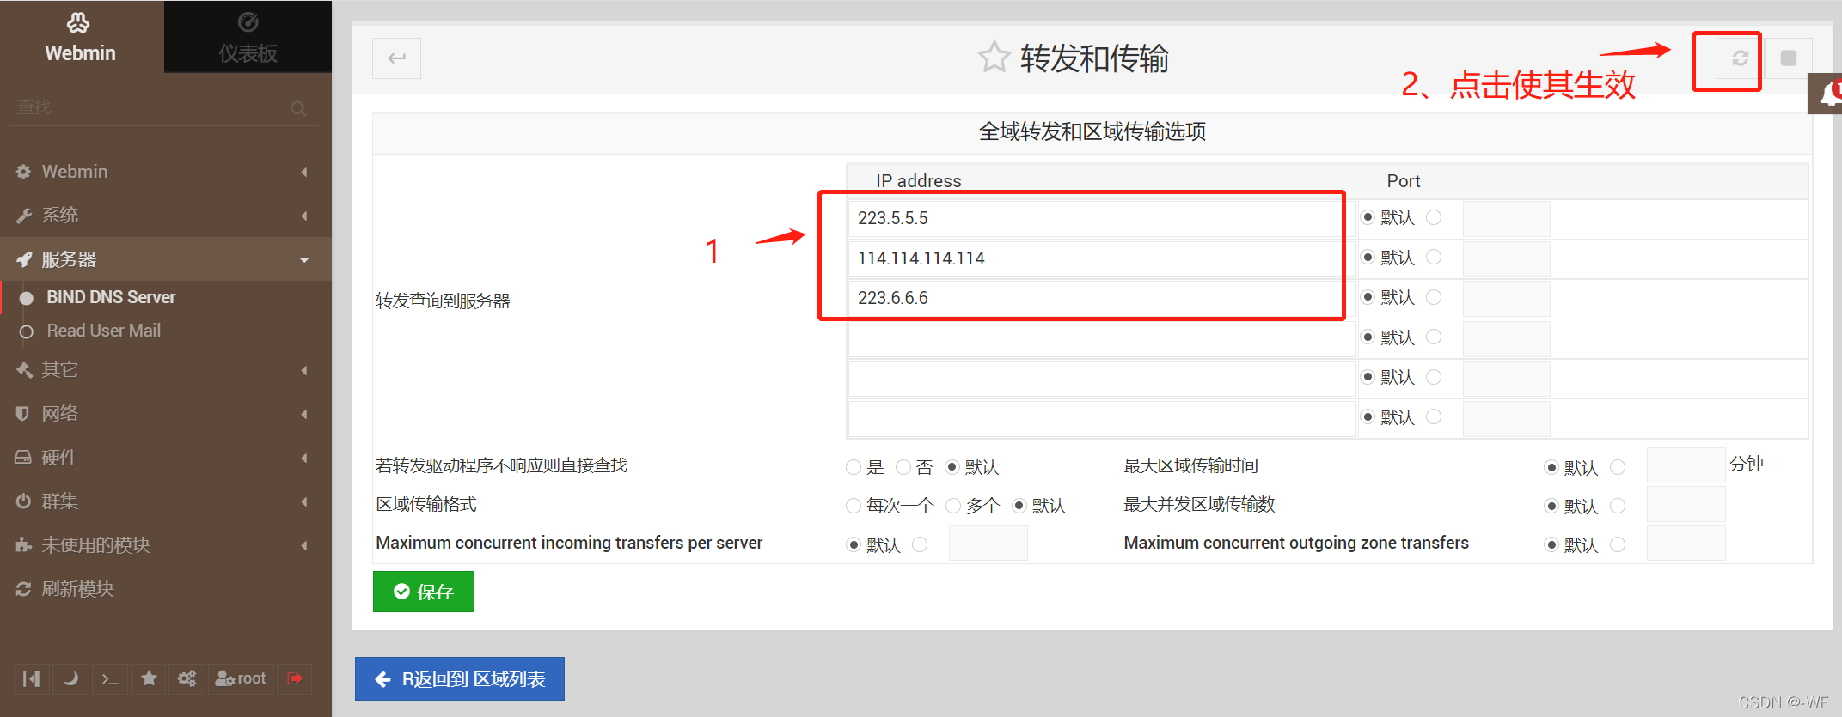Select 默认 port radio for 223.5.5.5
1842x717 pixels.
coord(1368,217)
